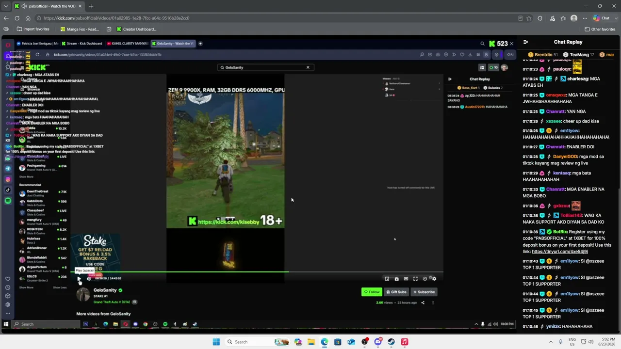Select the Stream - Kick Dashboard inner tab

tap(82, 44)
